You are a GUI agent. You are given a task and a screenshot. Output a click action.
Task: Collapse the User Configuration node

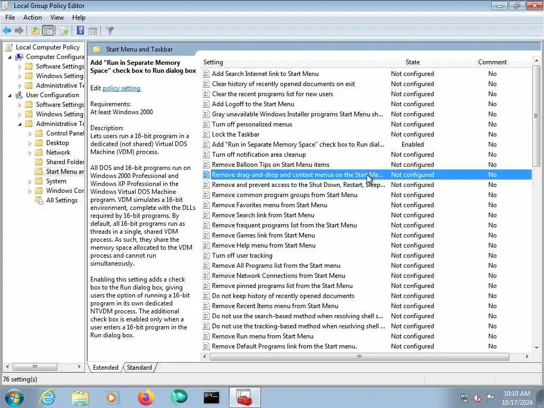pyautogui.click(x=10, y=96)
